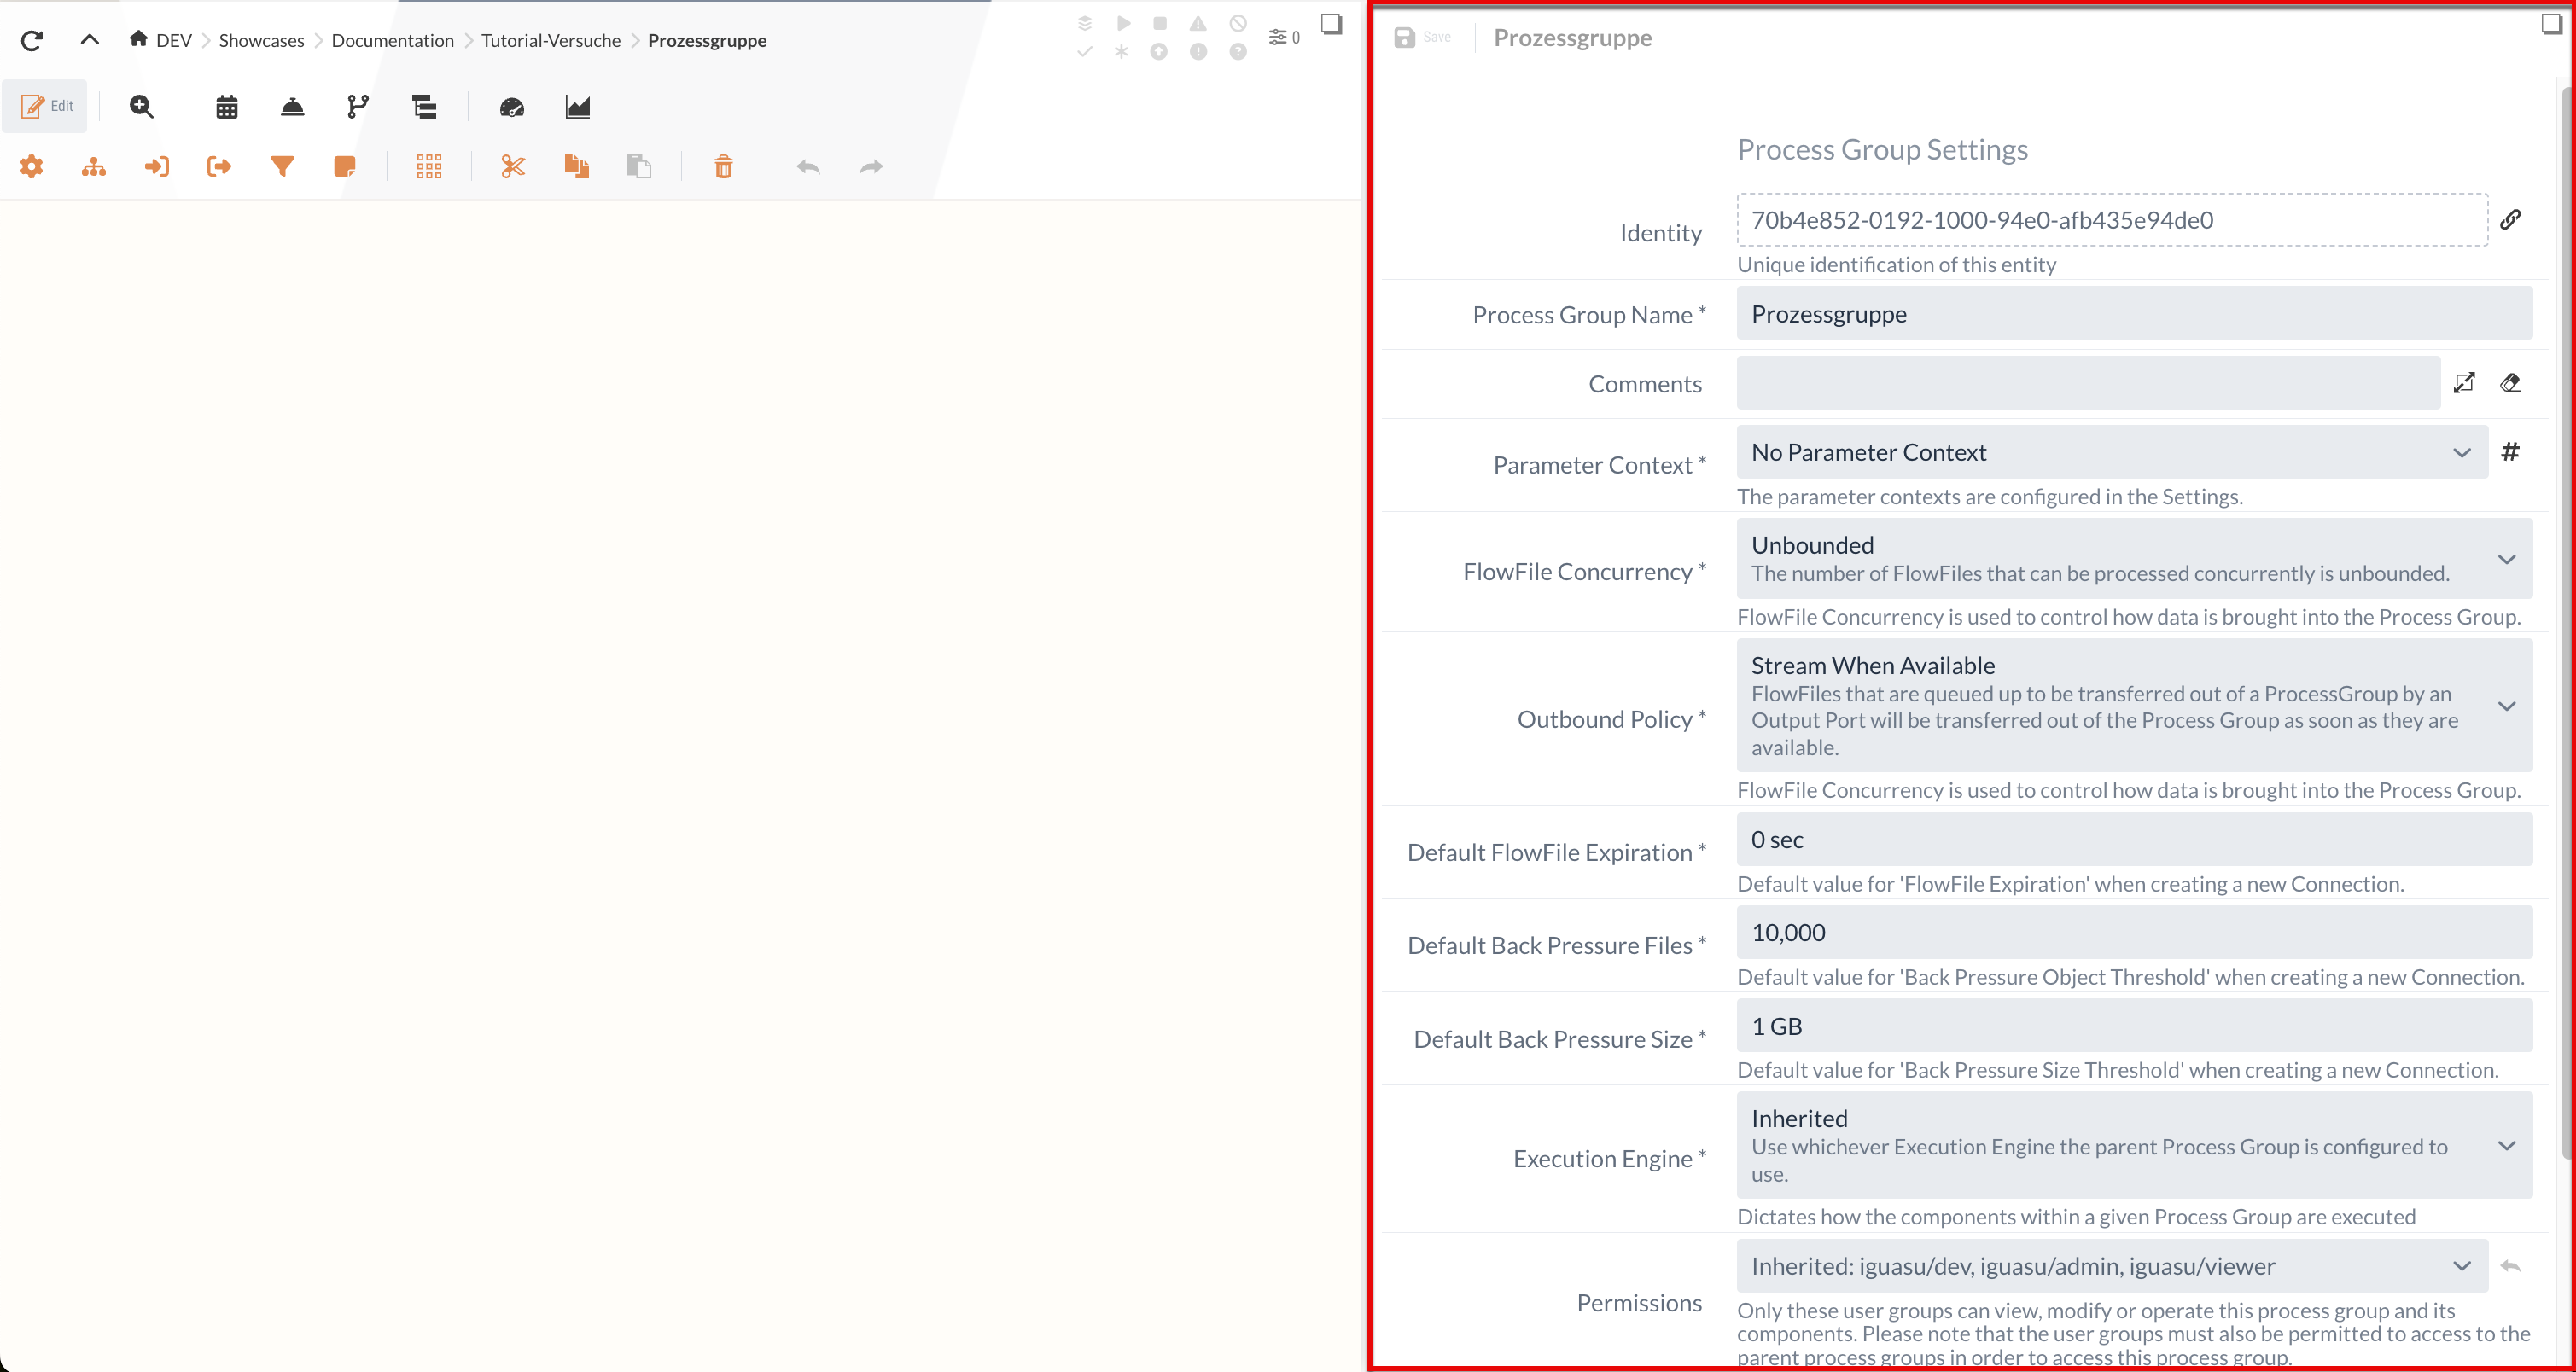2576x1372 pixels.
Task: Toggle the Edit mode button
Action: [46, 106]
